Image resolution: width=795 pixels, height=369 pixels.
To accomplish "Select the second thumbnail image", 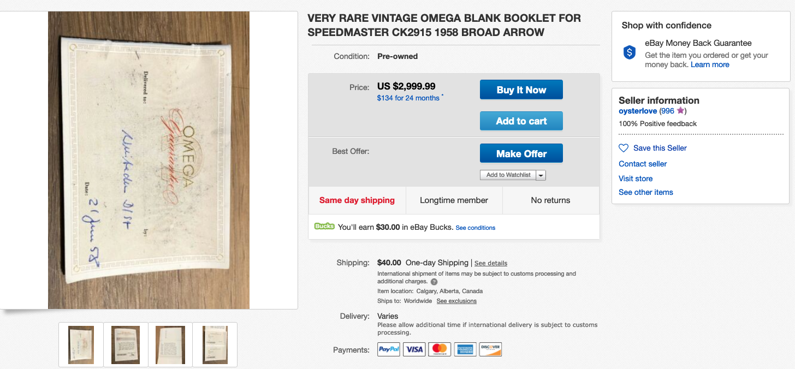I will (126, 344).
